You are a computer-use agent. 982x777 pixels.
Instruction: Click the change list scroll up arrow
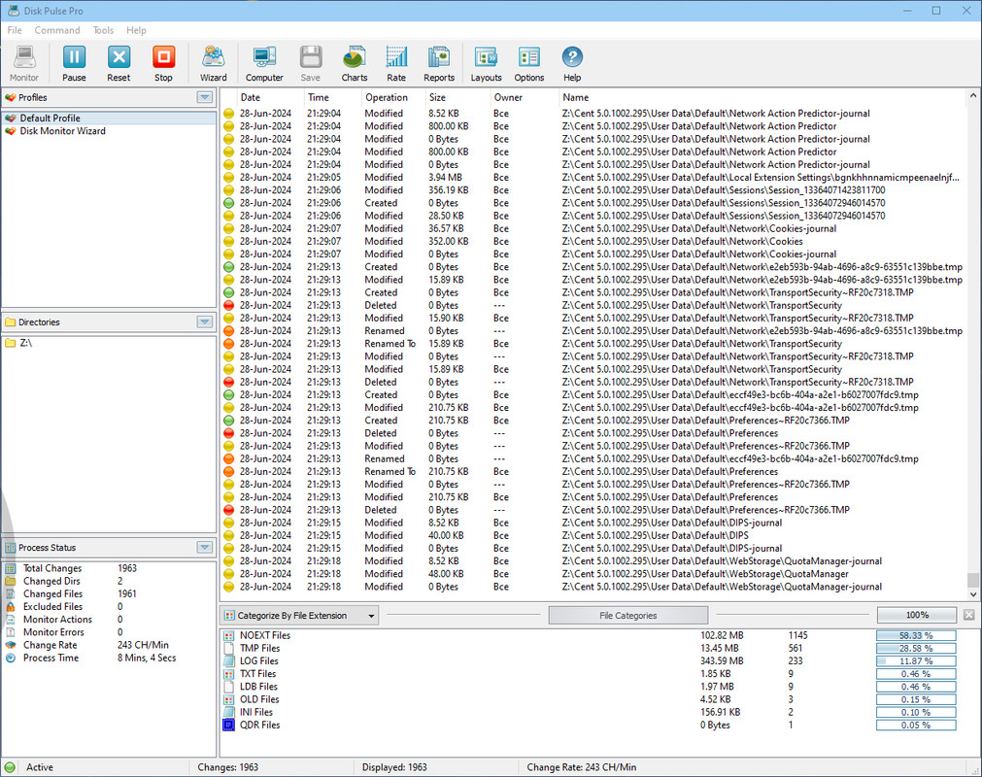pos(972,96)
